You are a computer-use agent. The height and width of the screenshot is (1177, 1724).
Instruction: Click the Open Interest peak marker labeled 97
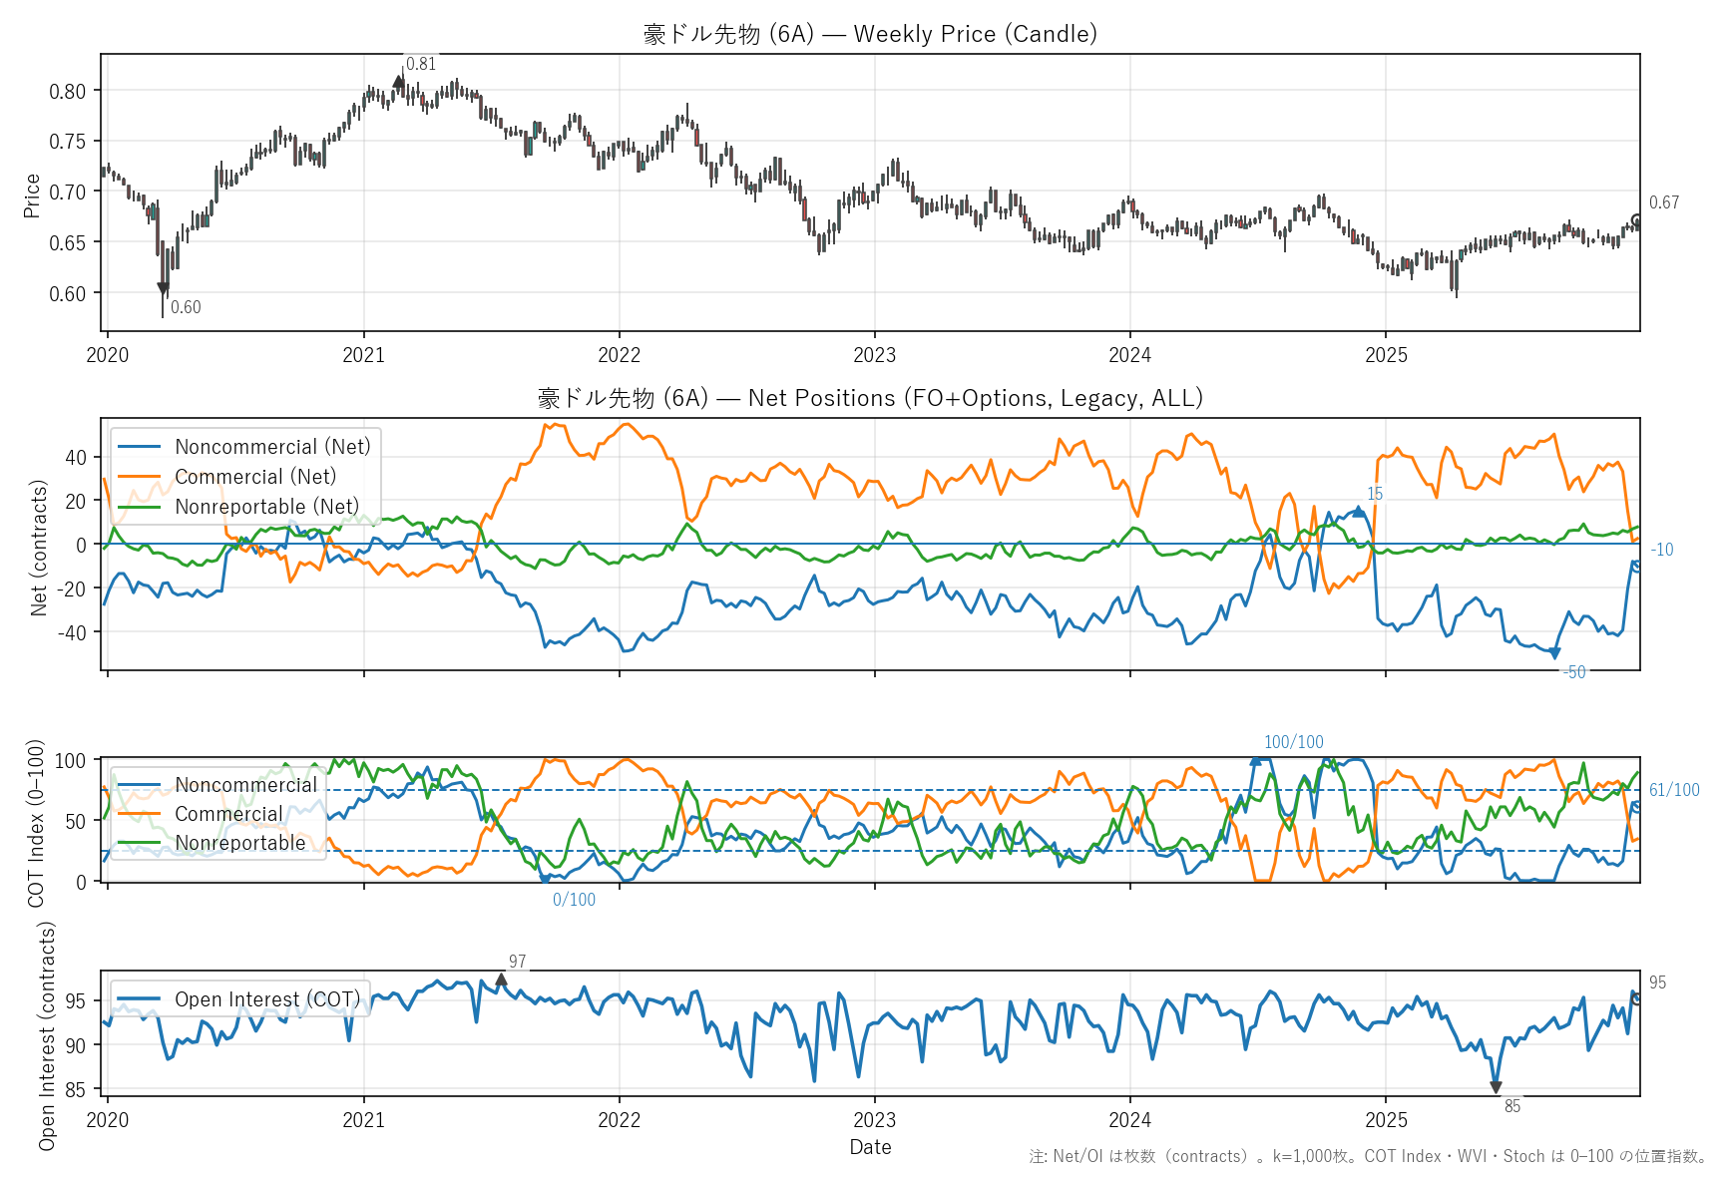click(x=501, y=980)
